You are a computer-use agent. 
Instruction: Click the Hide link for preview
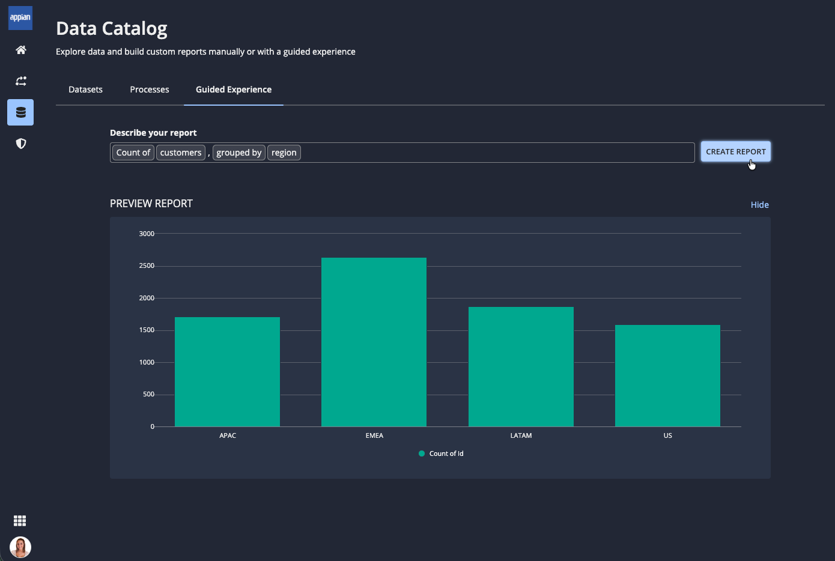760,205
